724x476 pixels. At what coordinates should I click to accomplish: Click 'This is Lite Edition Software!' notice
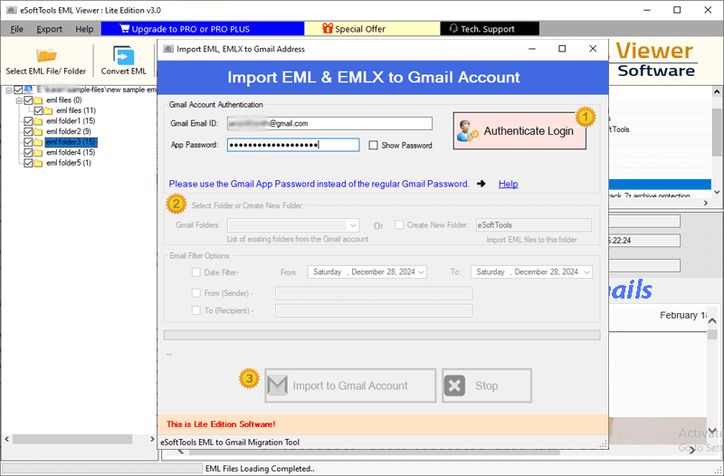pyautogui.click(x=221, y=424)
